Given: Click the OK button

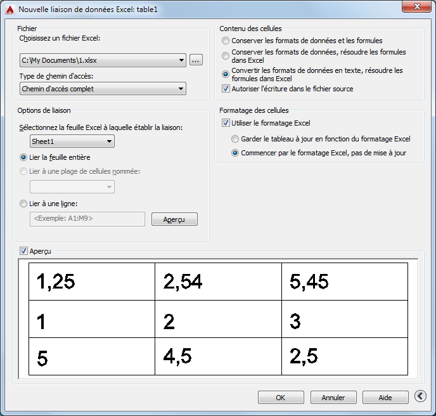Looking at the screenshot, I should pos(281,398).
